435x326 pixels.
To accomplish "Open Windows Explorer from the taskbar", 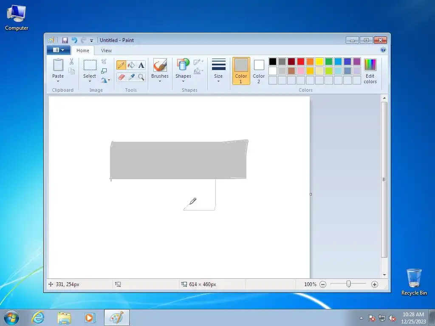I will click(x=64, y=318).
